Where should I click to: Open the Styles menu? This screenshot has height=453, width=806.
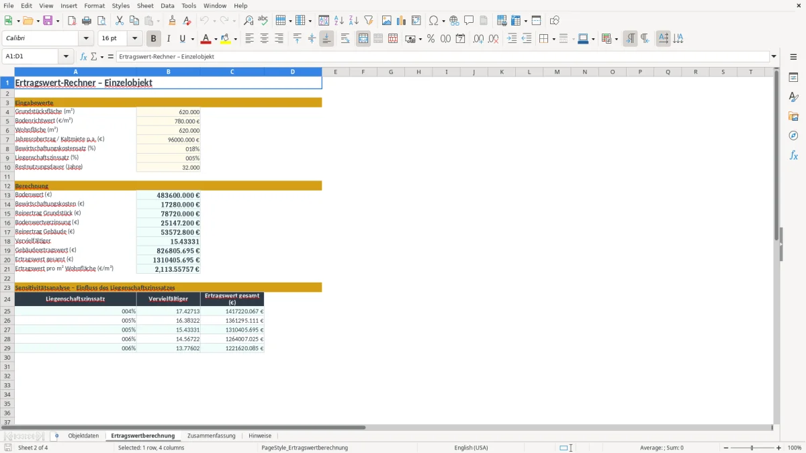121,5
